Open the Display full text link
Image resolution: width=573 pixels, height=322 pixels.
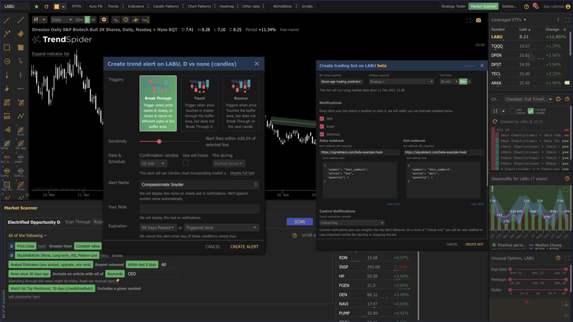pos(243,173)
